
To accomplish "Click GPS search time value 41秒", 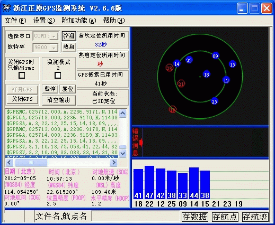I will click(101, 83).
